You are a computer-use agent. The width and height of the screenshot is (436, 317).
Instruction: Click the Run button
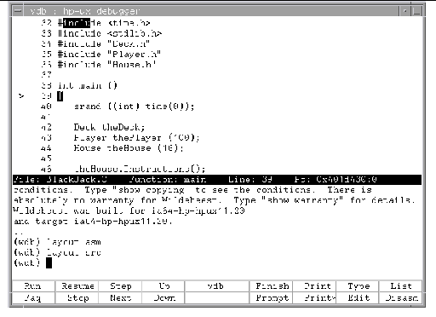click(33, 285)
